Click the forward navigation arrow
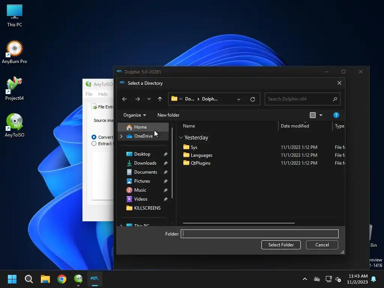This screenshot has width=384, height=288. [138, 99]
